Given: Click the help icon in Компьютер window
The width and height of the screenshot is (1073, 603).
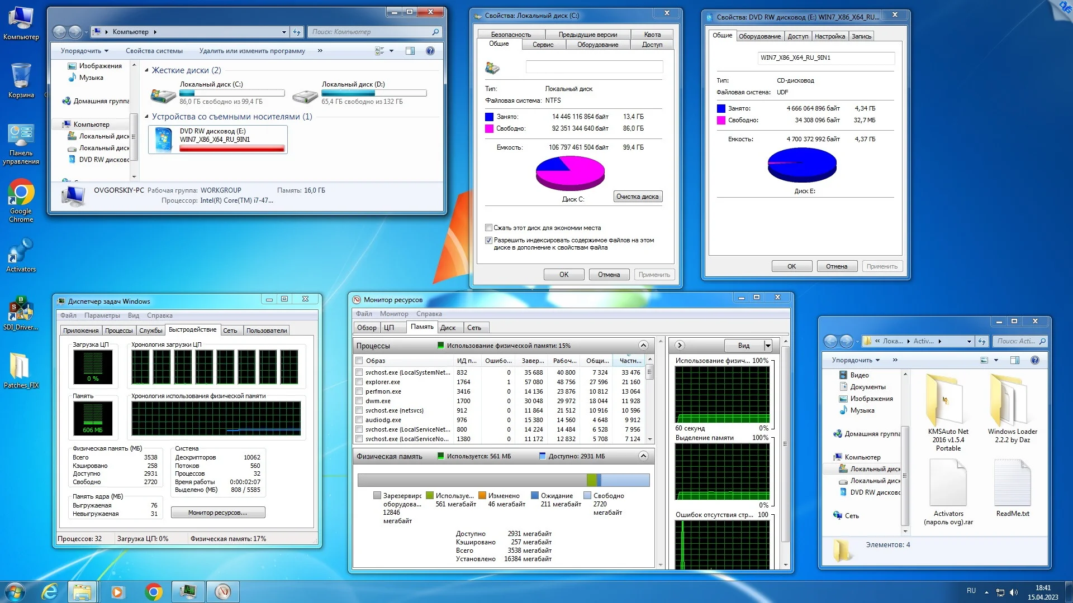Looking at the screenshot, I should click(x=430, y=51).
